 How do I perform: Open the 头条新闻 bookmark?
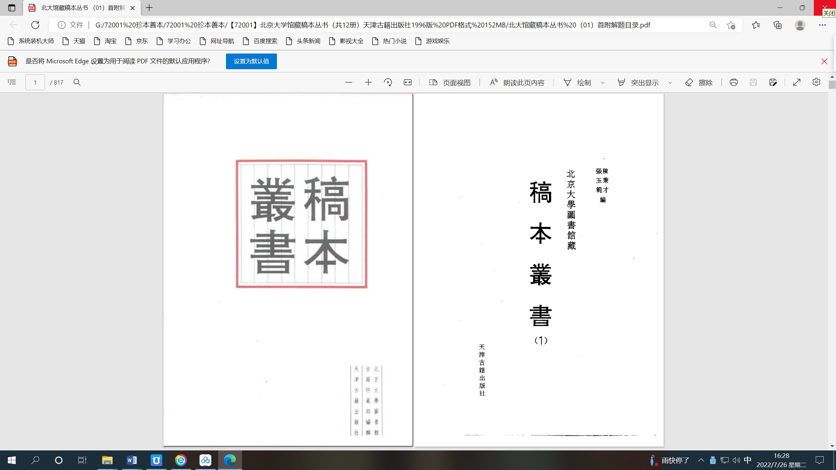pyautogui.click(x=303, y=41)
